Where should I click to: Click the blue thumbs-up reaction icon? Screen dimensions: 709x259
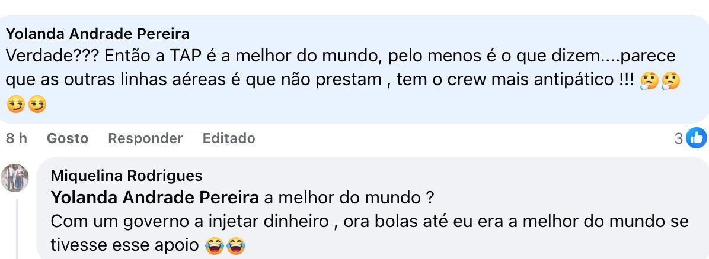pos(697,138)
